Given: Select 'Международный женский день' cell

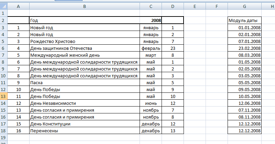Looking at the screenshot, I should coord(85,55).
